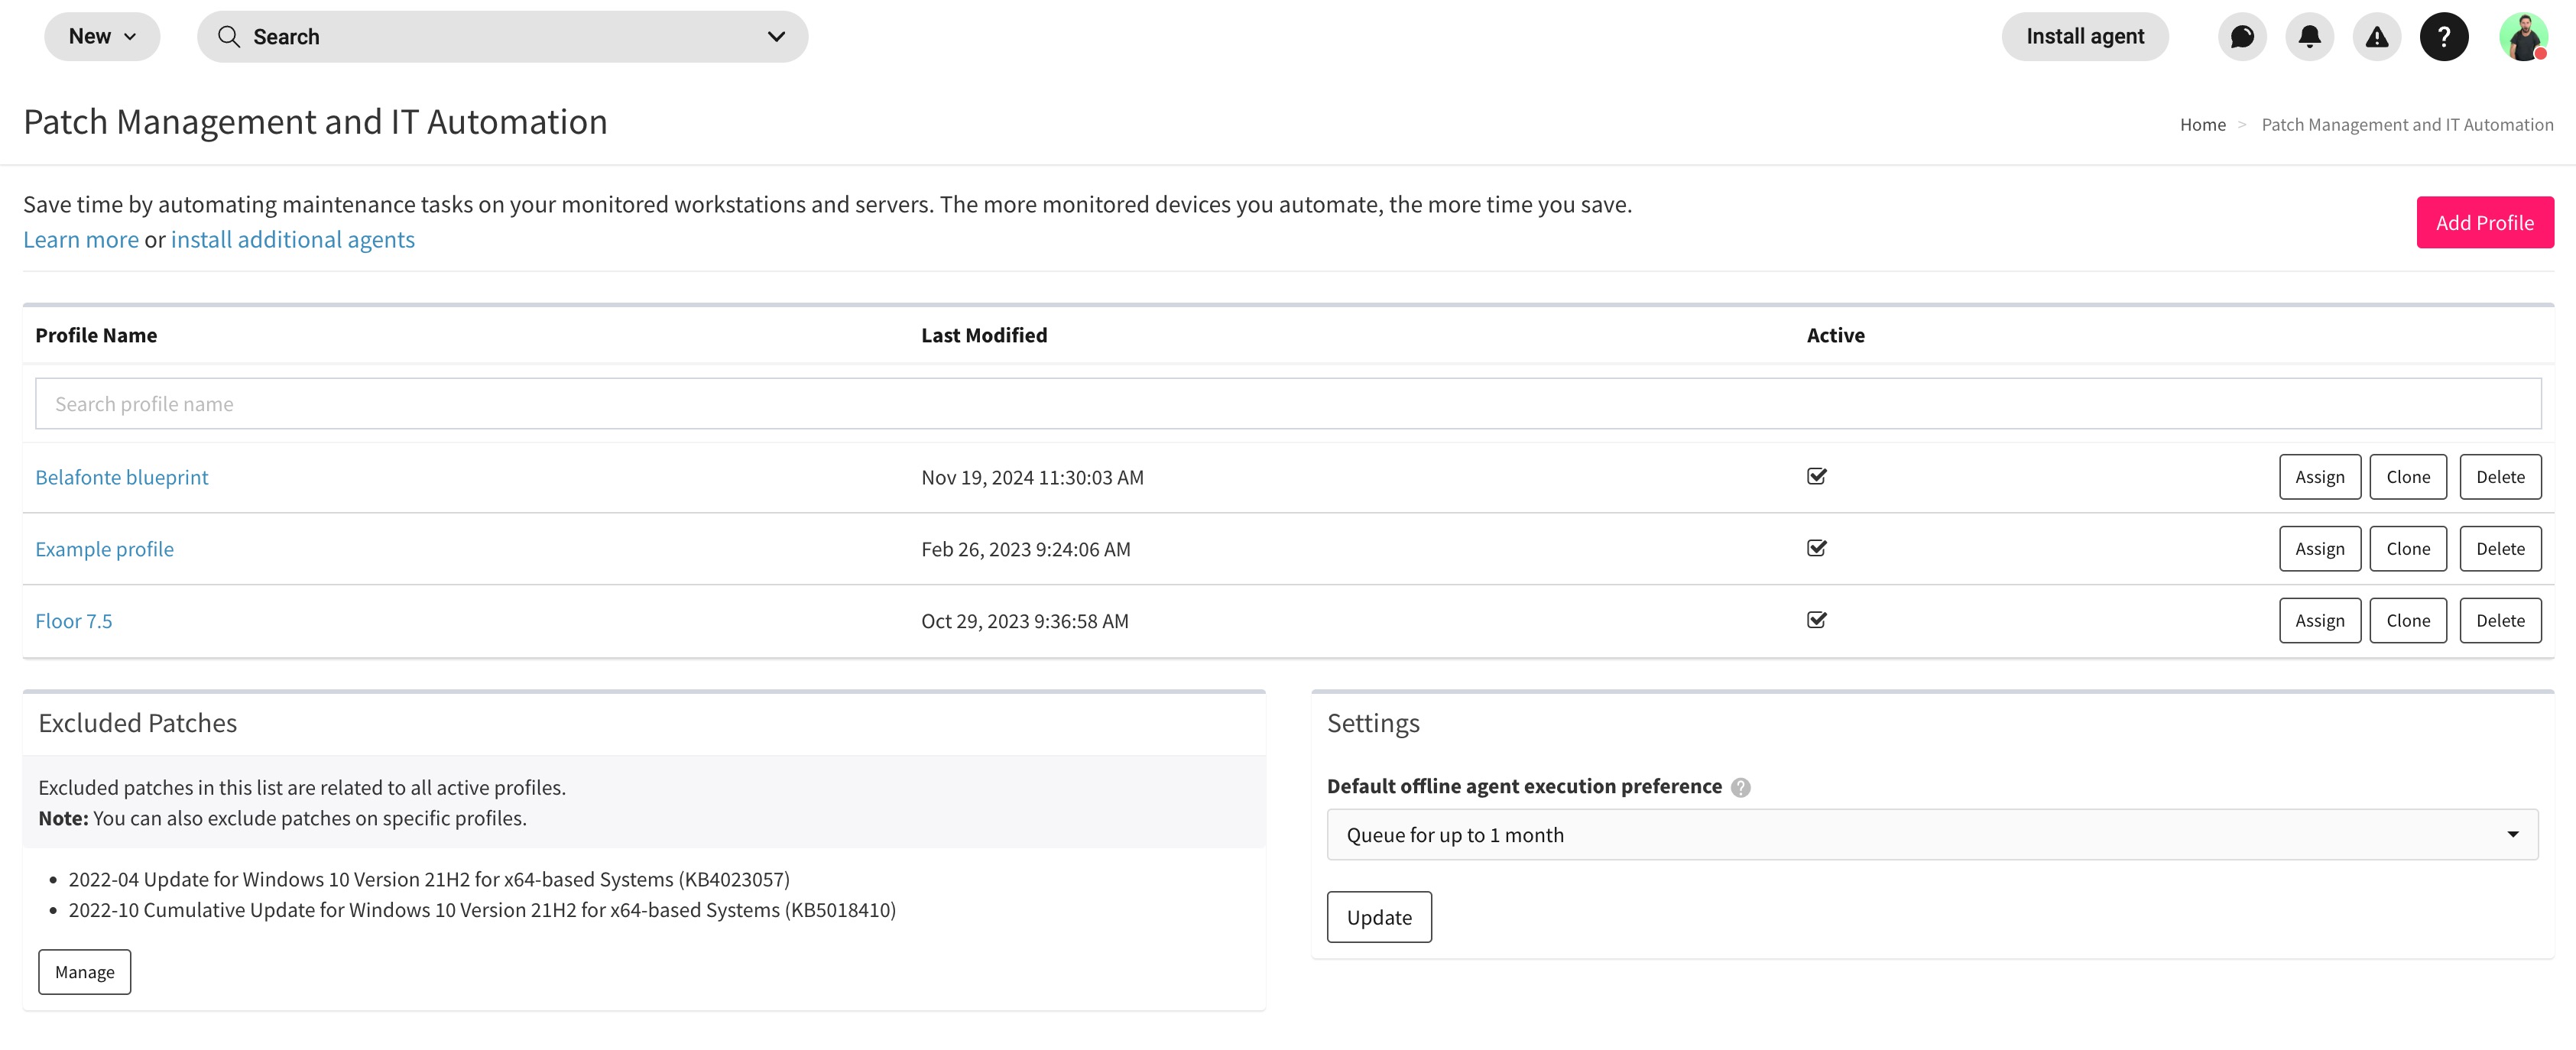Sort by Last Modified column header
2576x1050 pixels.
pos(984,335)
